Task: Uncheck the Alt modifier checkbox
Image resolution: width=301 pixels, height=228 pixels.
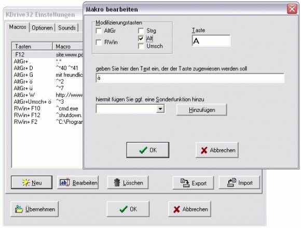Action: point(141,38)
